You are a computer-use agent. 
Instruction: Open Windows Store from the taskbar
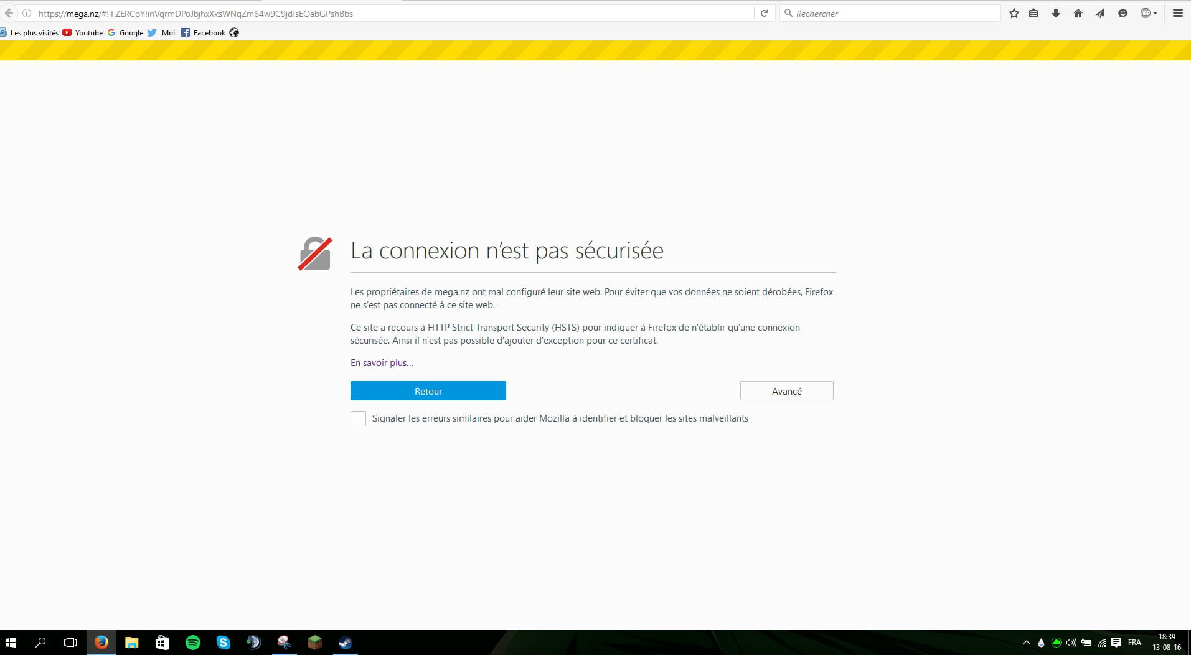[162, 643]
